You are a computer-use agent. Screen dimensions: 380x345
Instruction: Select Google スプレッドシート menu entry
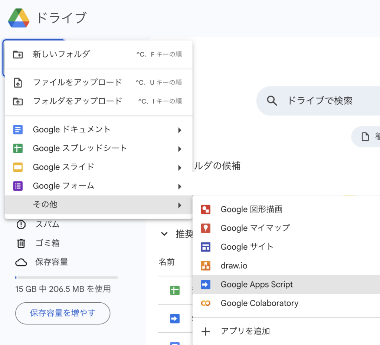[98, 148]
